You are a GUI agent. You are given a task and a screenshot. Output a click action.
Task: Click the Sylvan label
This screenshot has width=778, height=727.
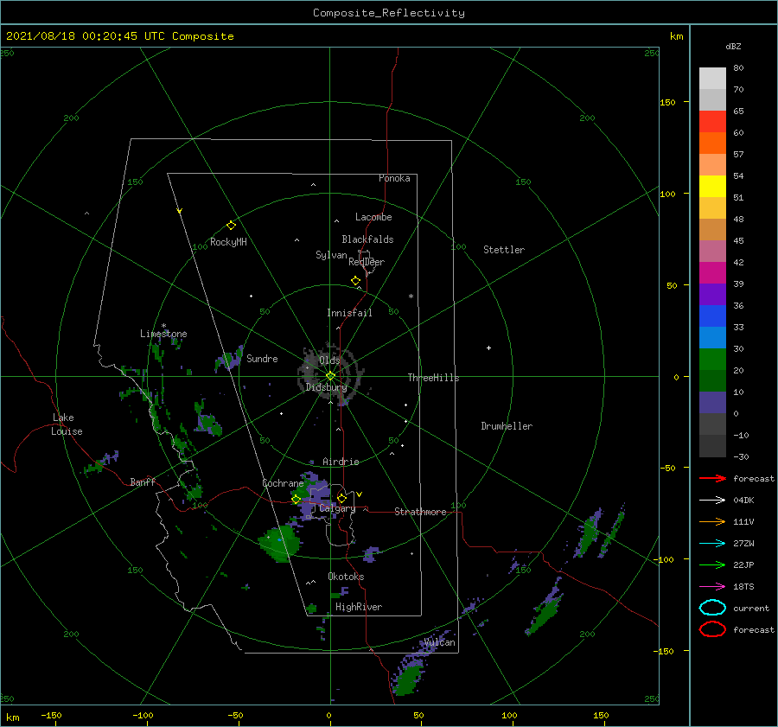tap(331, 255)
